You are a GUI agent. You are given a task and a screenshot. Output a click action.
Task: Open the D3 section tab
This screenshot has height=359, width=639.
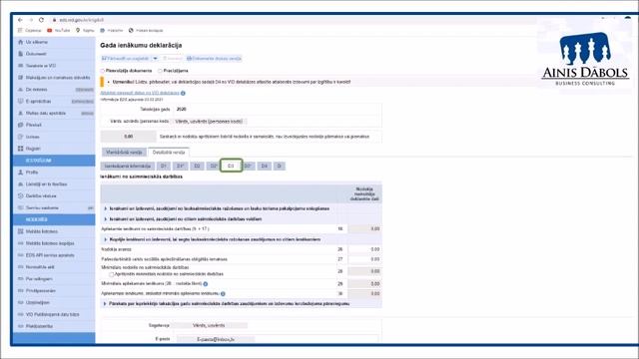click(x=231, y=167)
